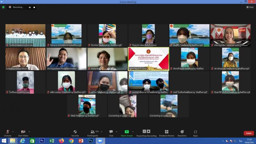The width and height of the screenshot is (256, 144).
Task: Expand audio options arrow beside Unmute
Action: point(13,132)
